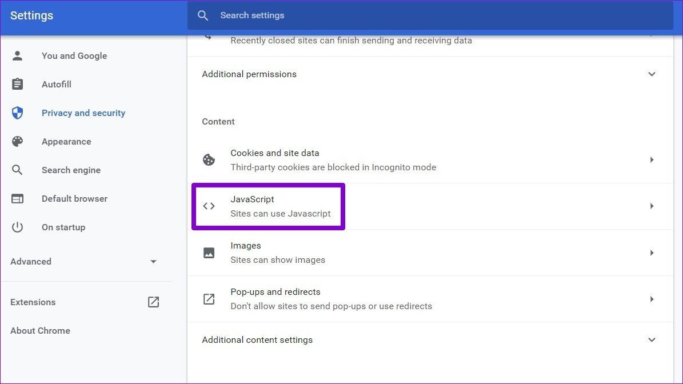Click the search magnifier icon in search bar
Screen dimensions: 683x384
[202, 15]
